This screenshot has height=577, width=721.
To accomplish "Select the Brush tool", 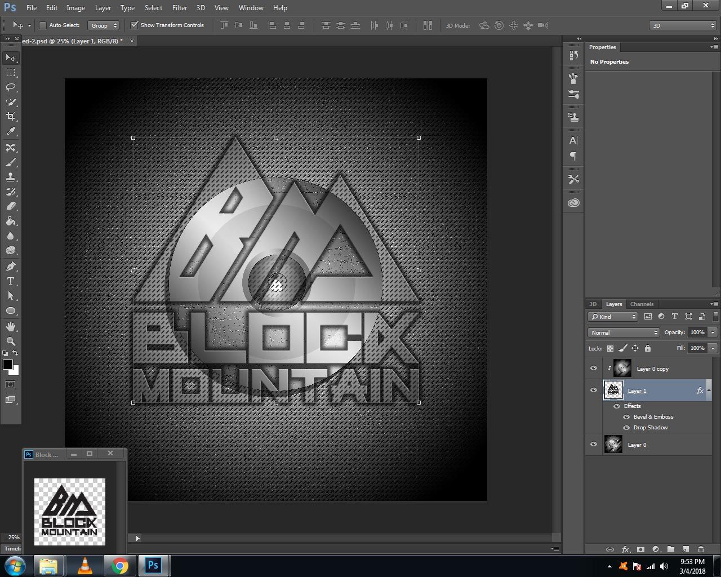I will click(11, 162).
